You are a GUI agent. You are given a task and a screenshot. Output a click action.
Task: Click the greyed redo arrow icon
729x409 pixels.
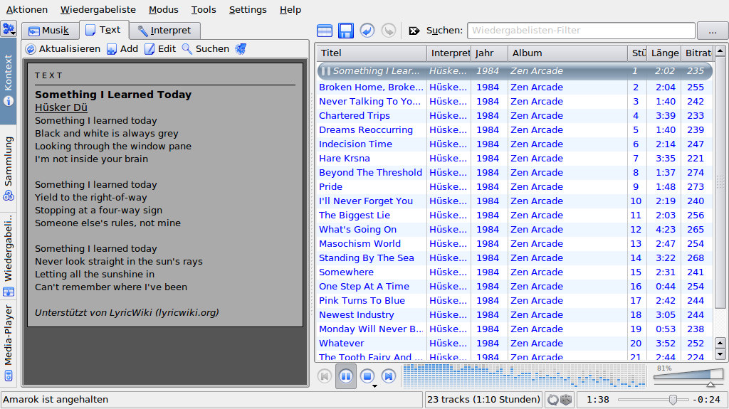pos(389,31)
